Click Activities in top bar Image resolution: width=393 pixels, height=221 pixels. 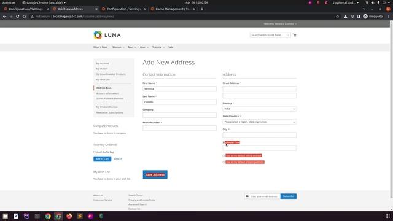[9, 2]
